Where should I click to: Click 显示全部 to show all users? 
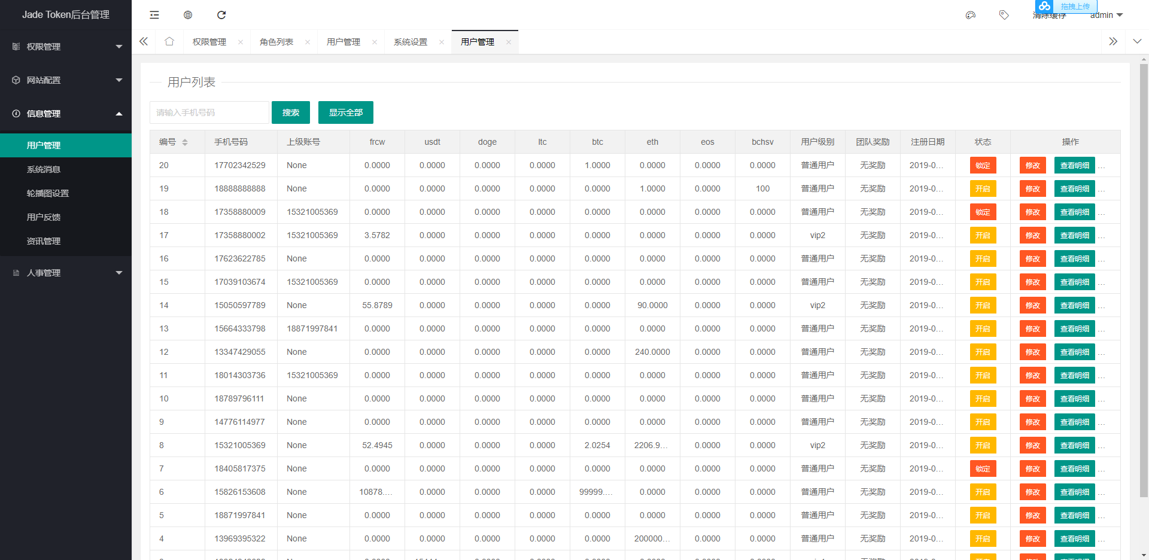click(x=345, y=112)
